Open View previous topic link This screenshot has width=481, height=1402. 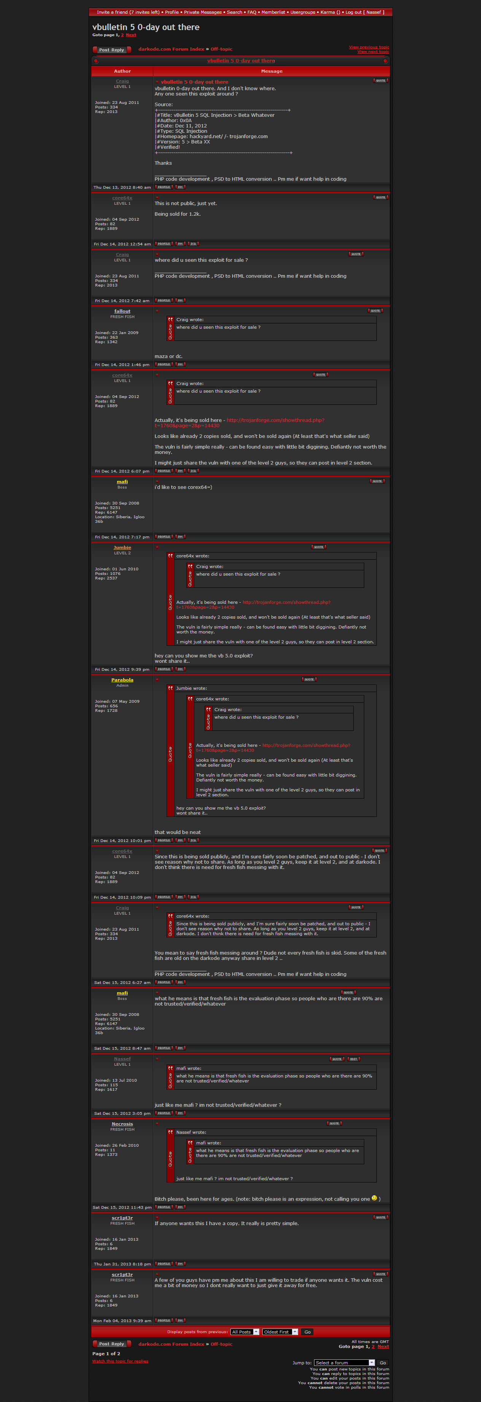click(368, 47)
